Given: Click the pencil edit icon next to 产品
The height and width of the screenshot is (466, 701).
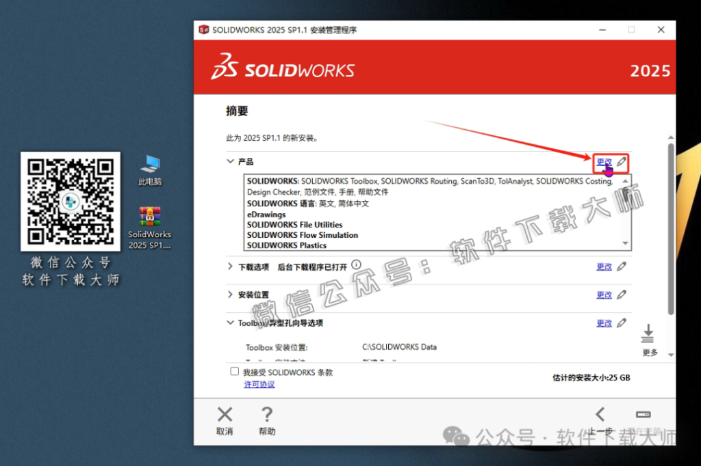Looking at the screenshot, I should pos(622,162).
